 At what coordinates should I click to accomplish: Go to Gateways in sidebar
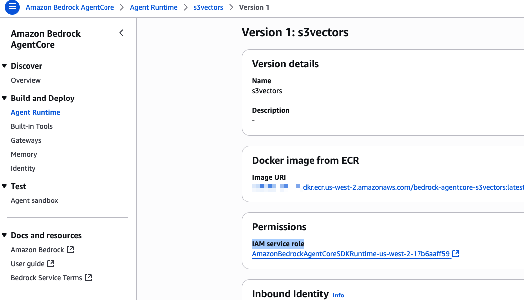pyautogui.click(x=26, y=140)
